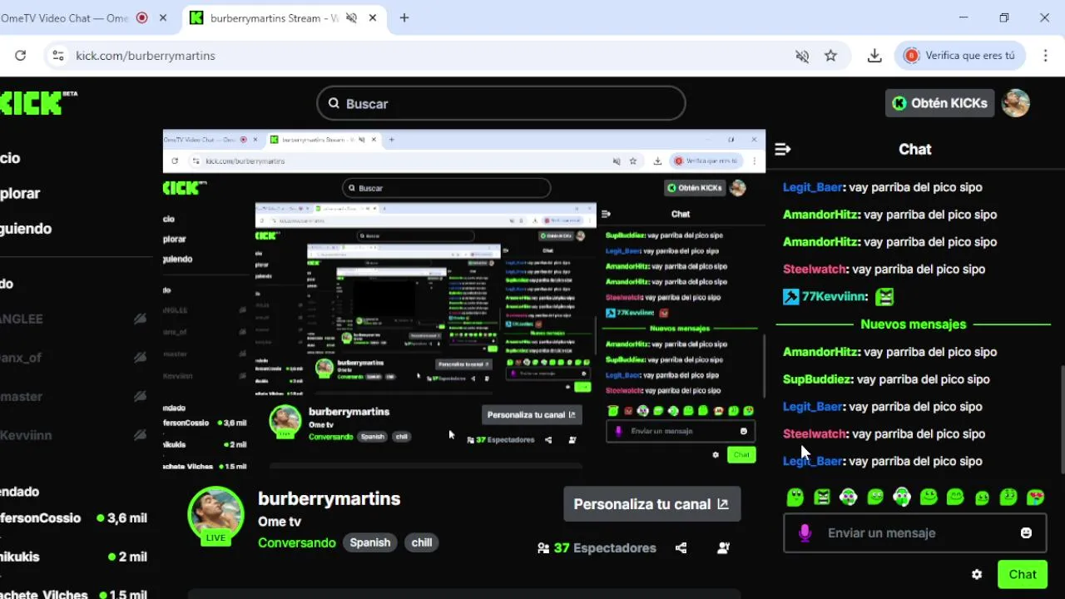Click the external-link icon in Personaliza tu canal
1065x599 pixels.
(723, 504)
